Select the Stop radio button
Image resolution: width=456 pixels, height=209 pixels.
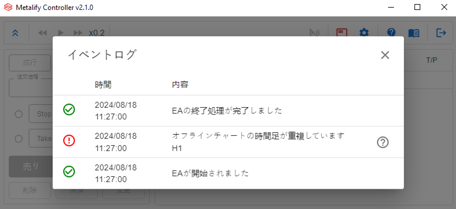click(x=19, y=114)
